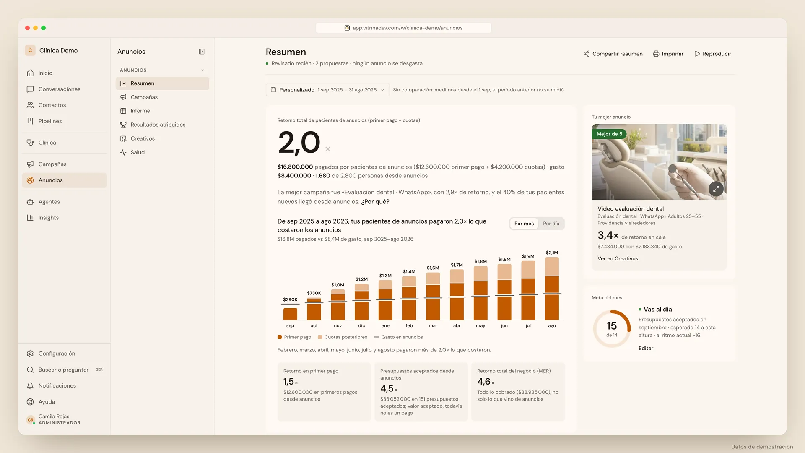Open Configuración settings
The width and height of the screenshot is (805, 453).
65,354
